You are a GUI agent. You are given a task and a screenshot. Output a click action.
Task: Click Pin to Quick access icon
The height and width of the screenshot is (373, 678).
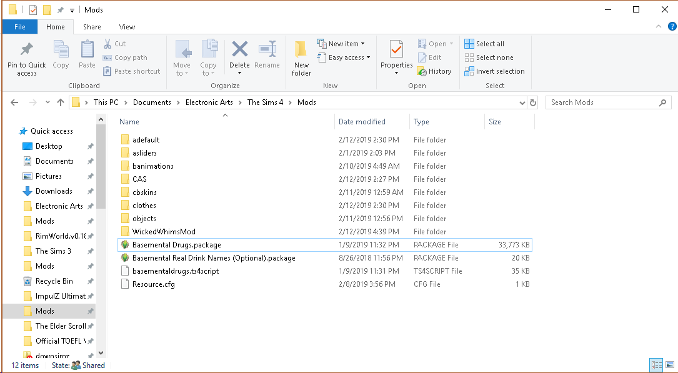pos(27,50)
